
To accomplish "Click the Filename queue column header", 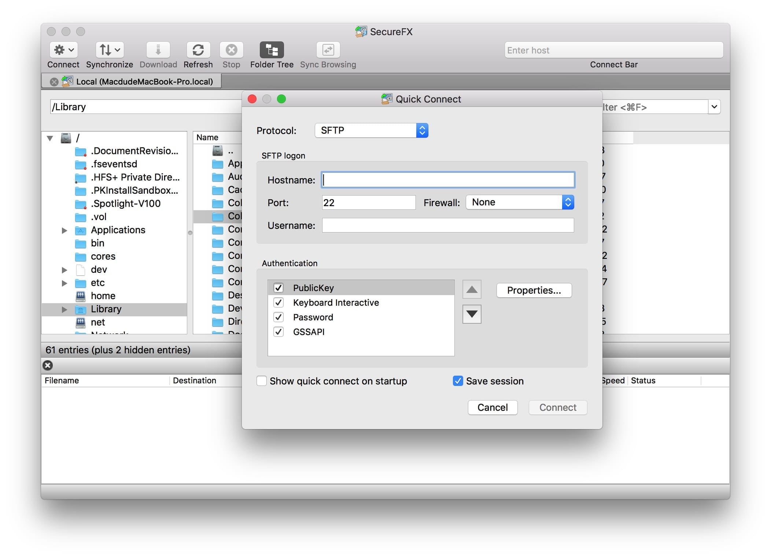I will click(106, 380).
